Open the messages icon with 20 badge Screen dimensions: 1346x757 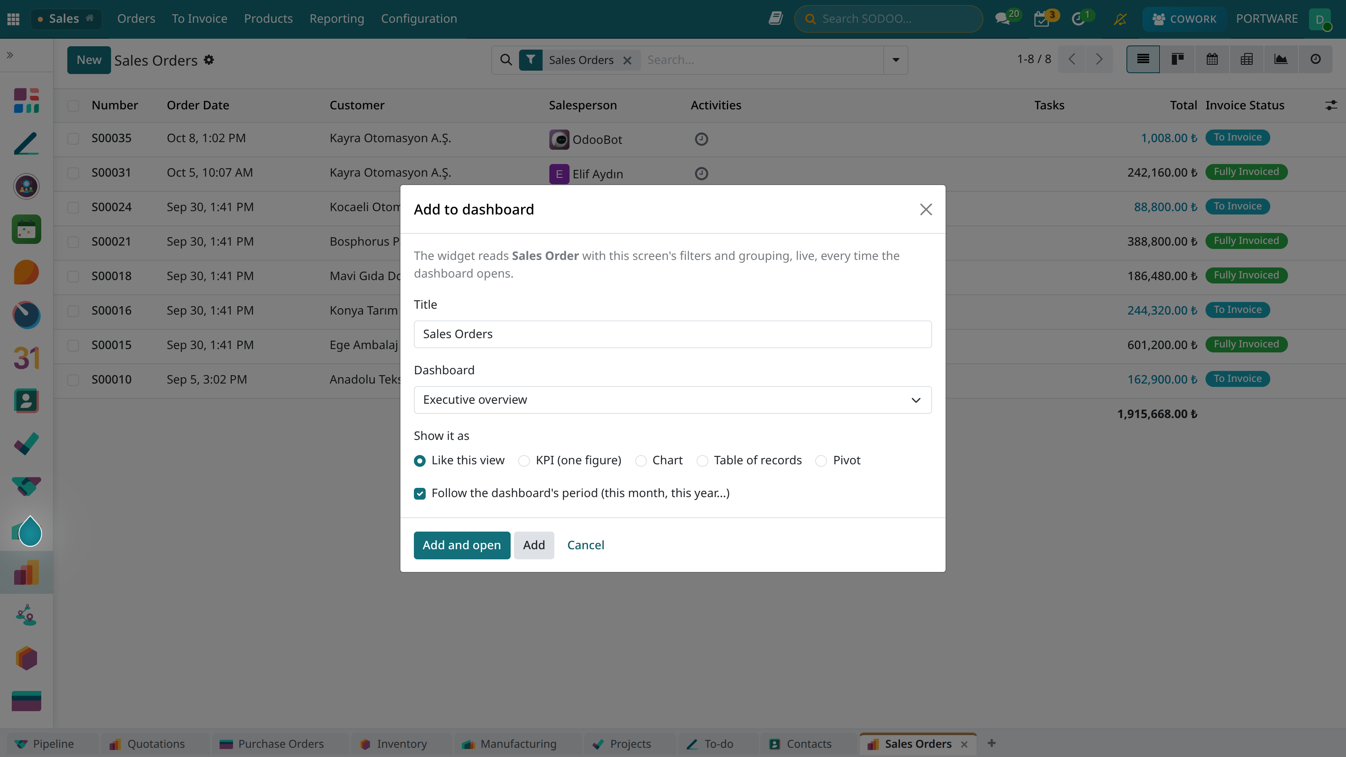click(x=1003, y=19)
